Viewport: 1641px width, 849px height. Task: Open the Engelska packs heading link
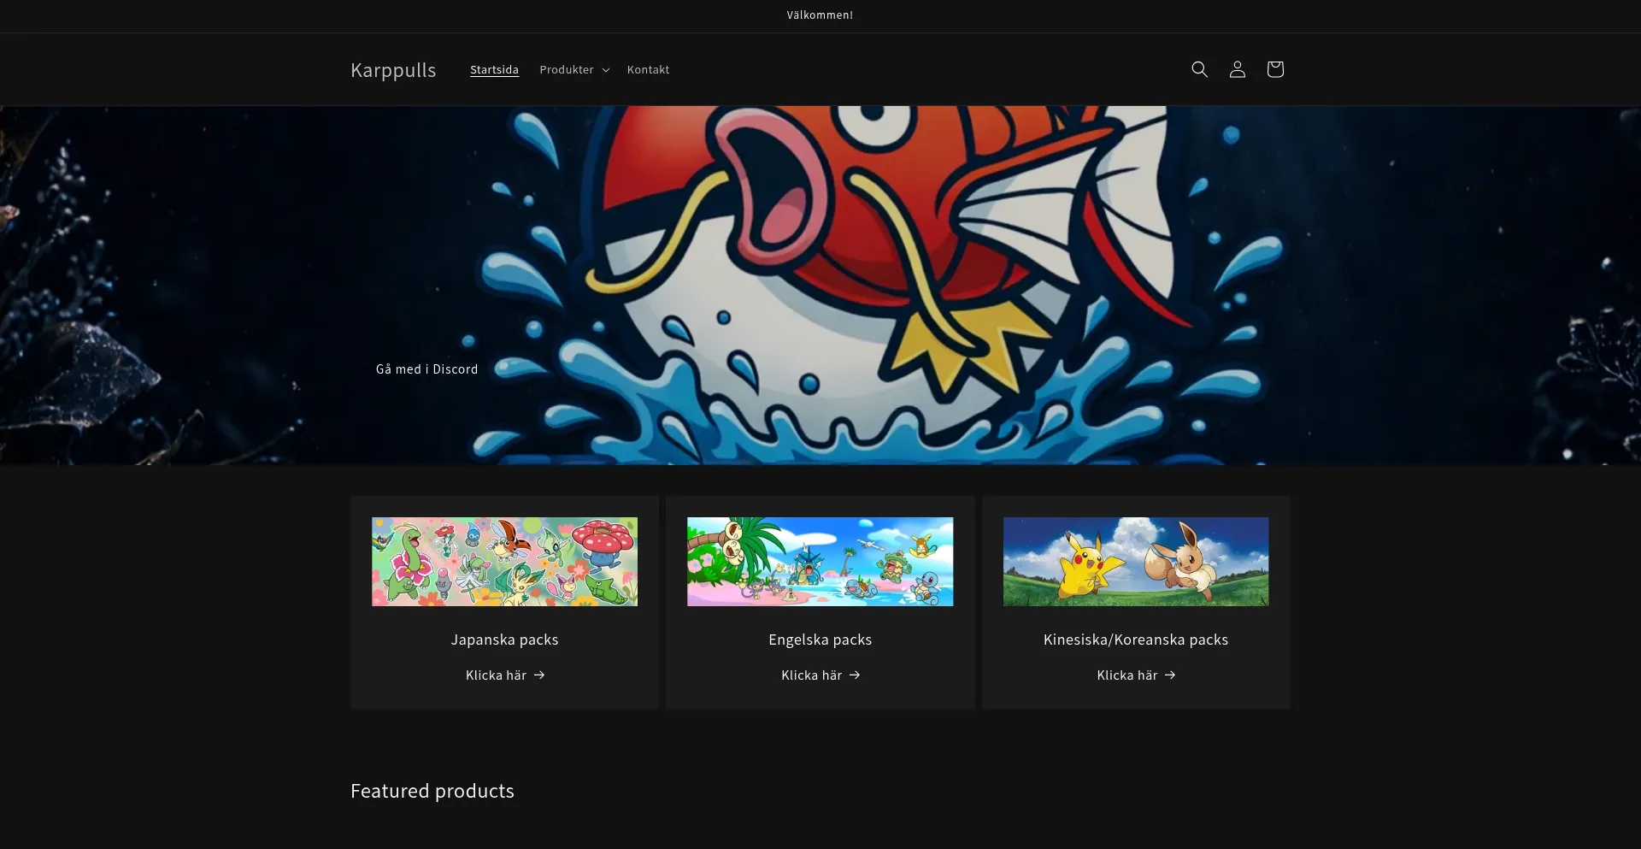820,640
